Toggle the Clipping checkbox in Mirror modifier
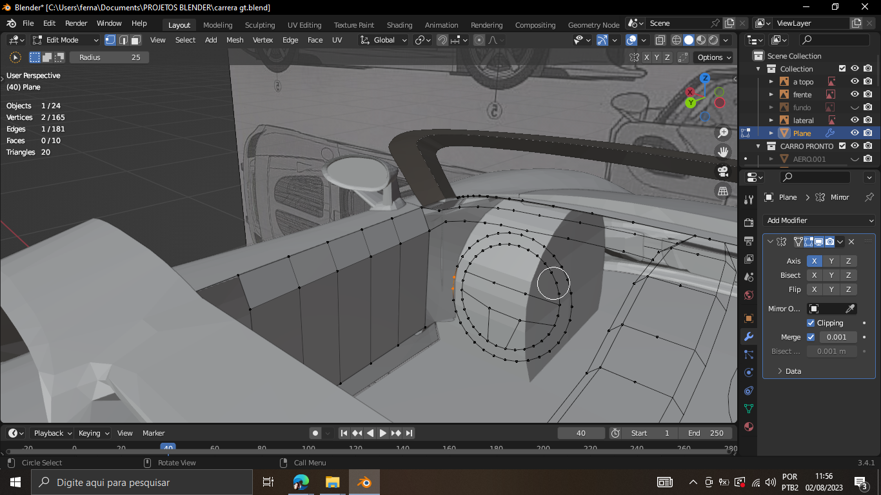This screenshot has height=495, width=881. (x=811, y=323)
